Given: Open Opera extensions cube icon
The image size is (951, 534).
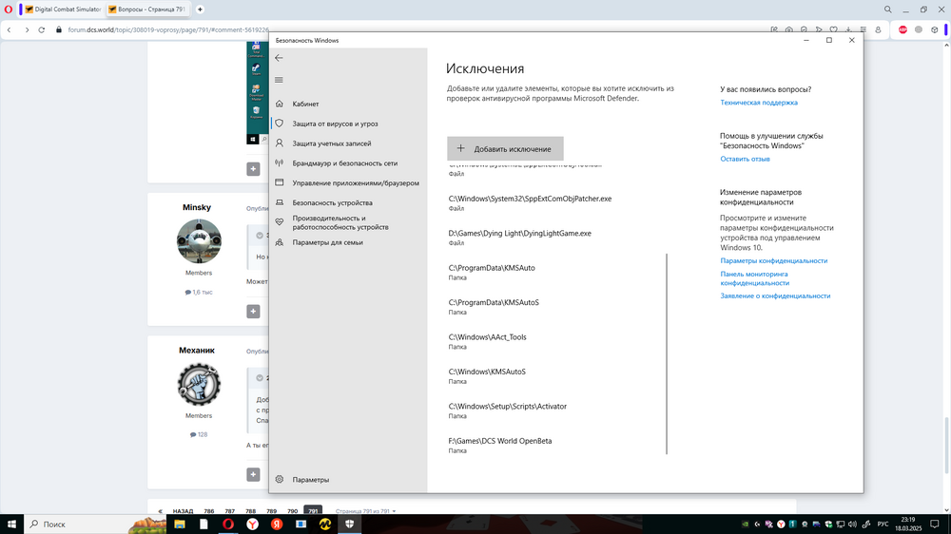Looking at the screenshot, I should coord(934,29).
